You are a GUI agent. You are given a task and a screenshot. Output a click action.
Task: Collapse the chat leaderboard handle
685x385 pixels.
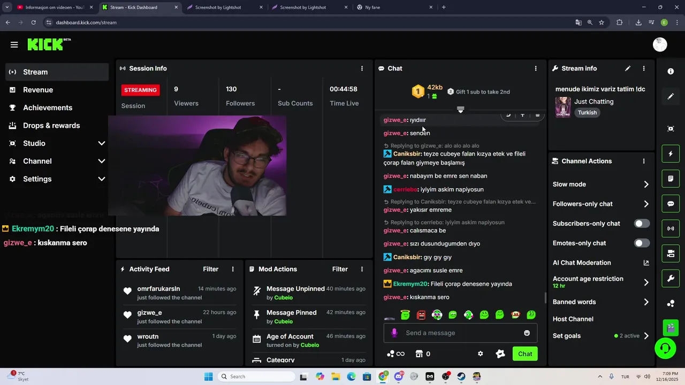tap(460, 110)
